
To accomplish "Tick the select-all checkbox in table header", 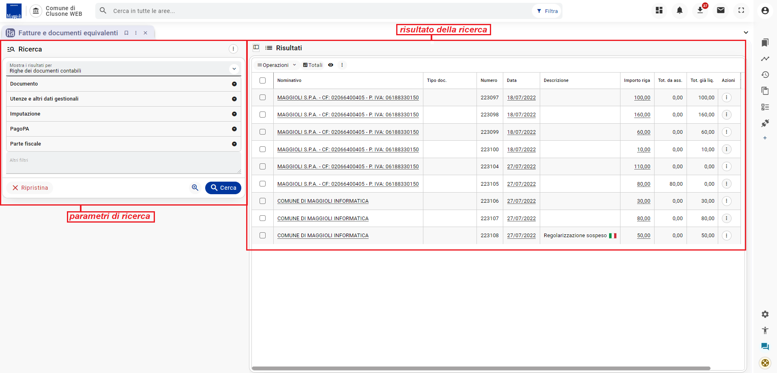I will click(263, 80).
